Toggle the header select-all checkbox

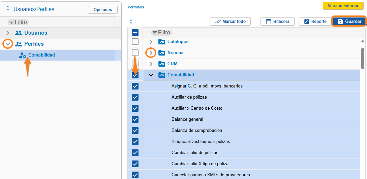[135, 33]
